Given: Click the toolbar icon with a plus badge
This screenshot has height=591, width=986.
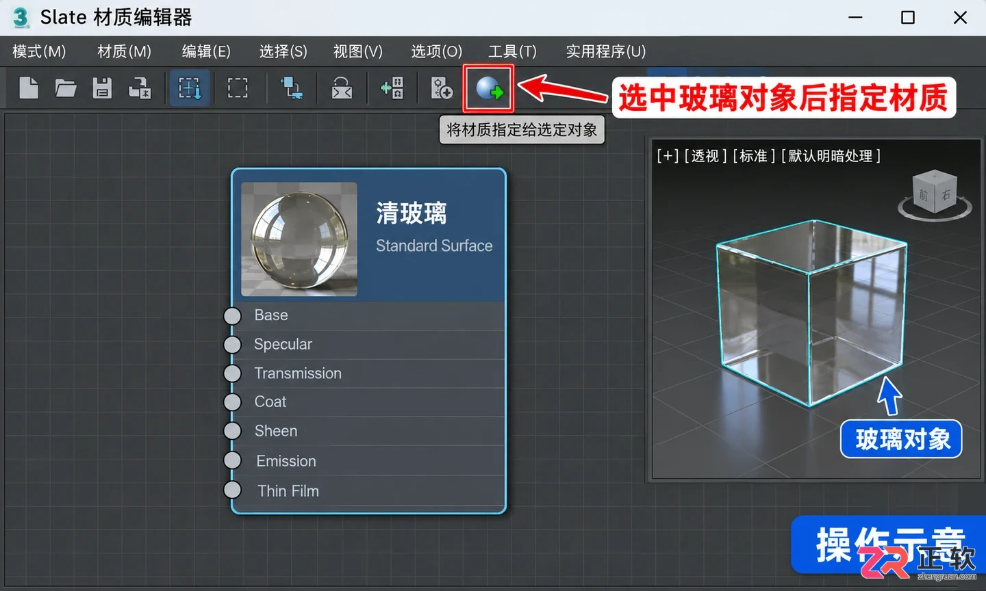Looking at the screenshot, I should 441,88.
